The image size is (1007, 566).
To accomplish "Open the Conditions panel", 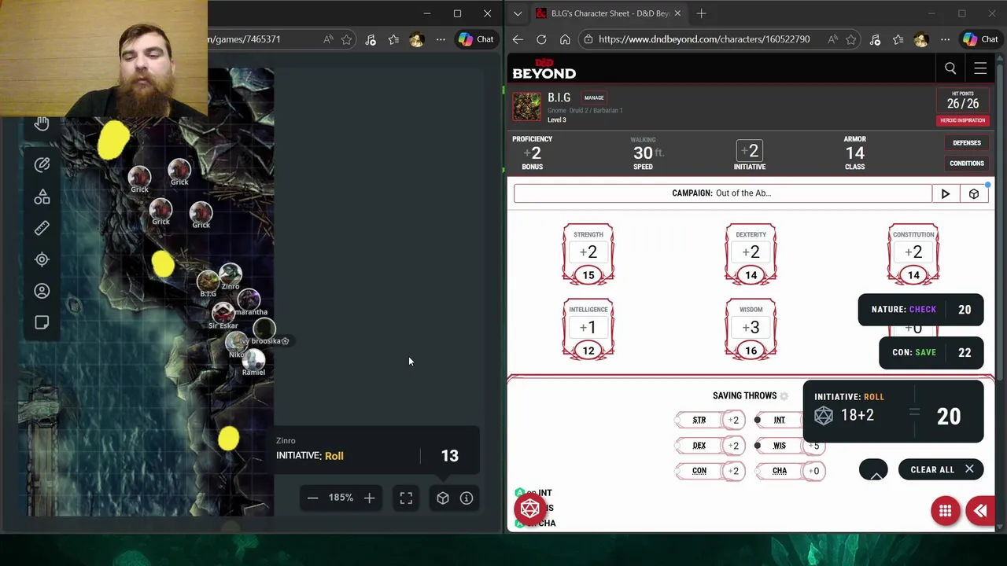I will (967, 164).
